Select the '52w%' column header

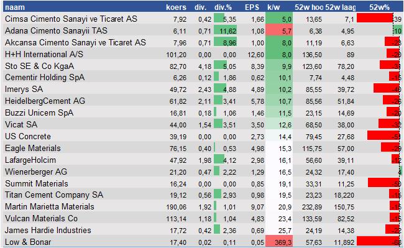(379, 7)
